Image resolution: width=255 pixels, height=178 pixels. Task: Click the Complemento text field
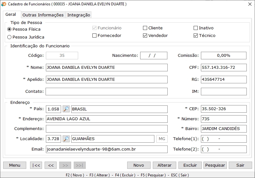point(107,129)
